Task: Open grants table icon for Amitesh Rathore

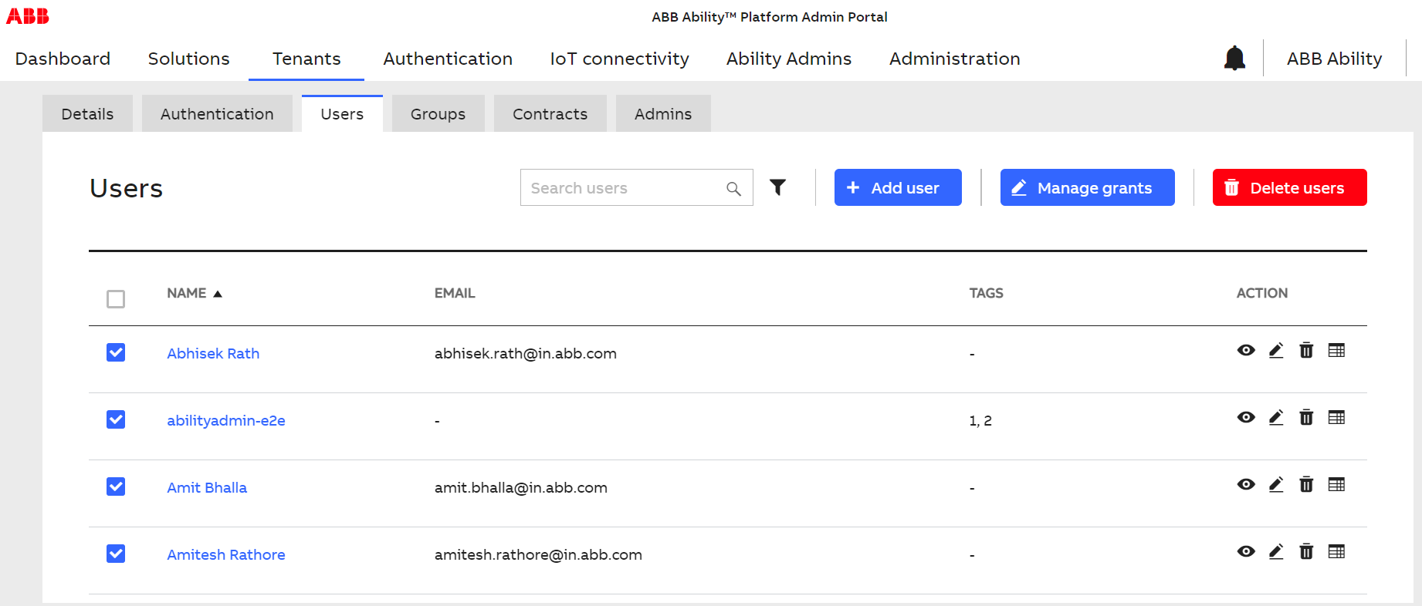Action: [1336, 551]
